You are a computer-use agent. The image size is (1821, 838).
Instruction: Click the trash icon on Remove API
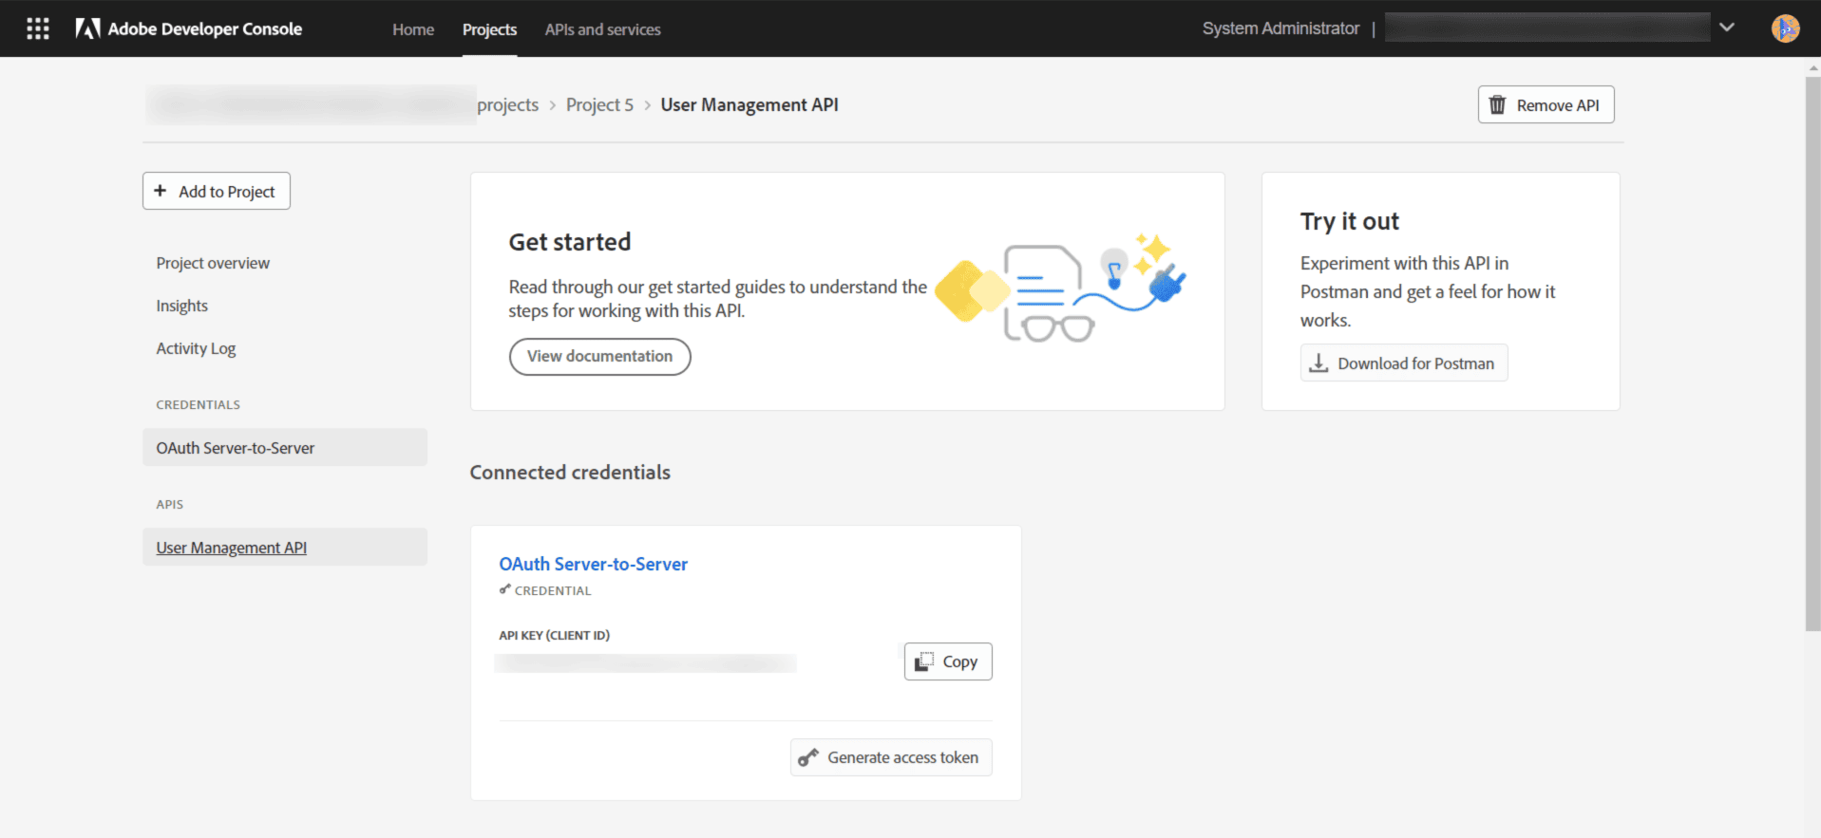(x=1497, y=105)
